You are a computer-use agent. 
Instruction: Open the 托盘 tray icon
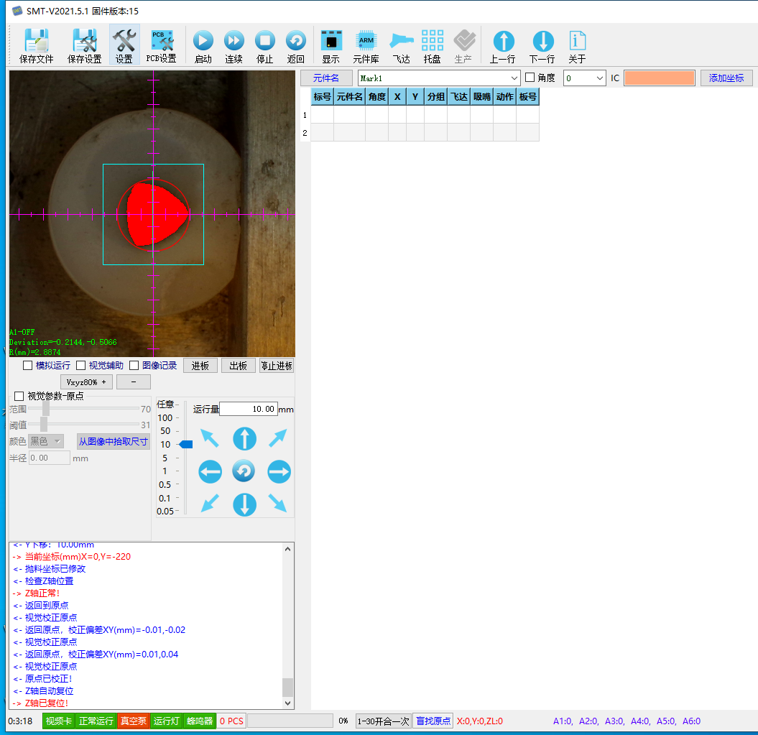tap(433, 46)
